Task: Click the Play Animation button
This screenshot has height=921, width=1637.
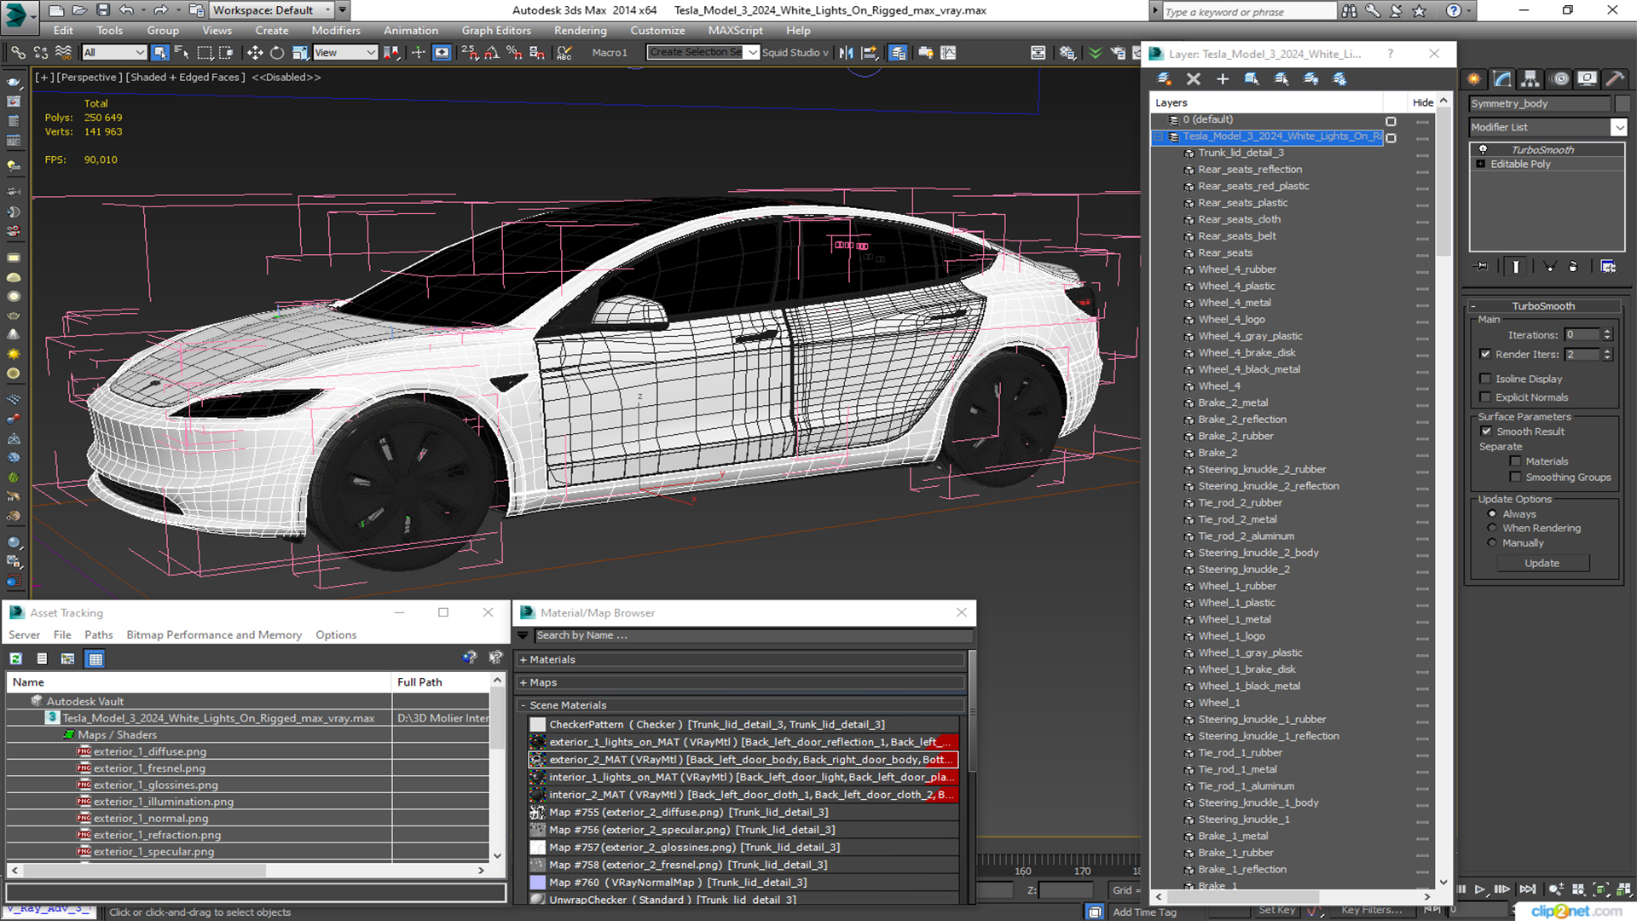Action: [x=1480, y=889]
